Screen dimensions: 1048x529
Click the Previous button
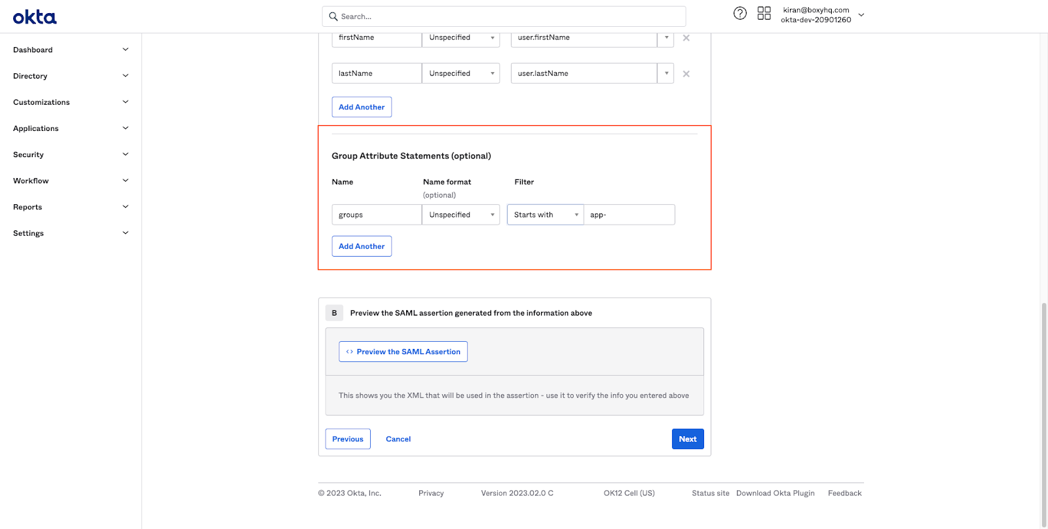(x=348, y=439)
